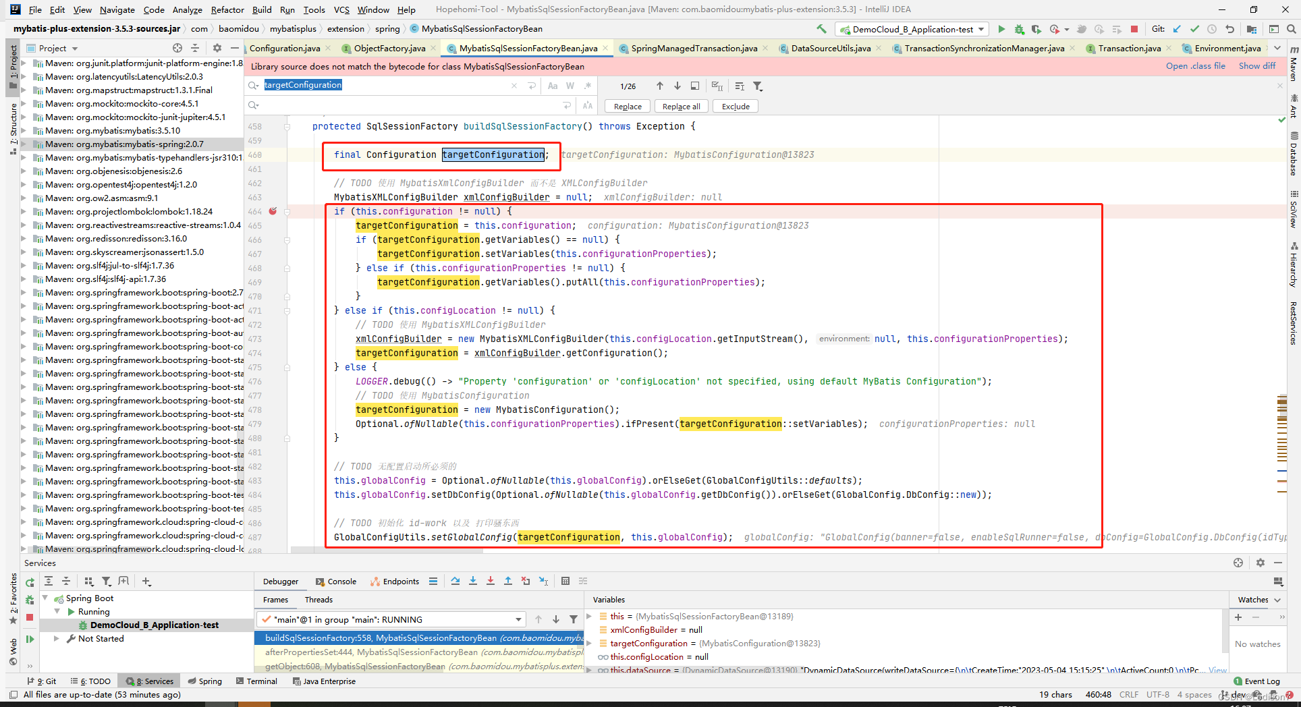Screen dimensions: 1301x707
Task: Open the Maven side tool window
Action: click(1294, 63)
